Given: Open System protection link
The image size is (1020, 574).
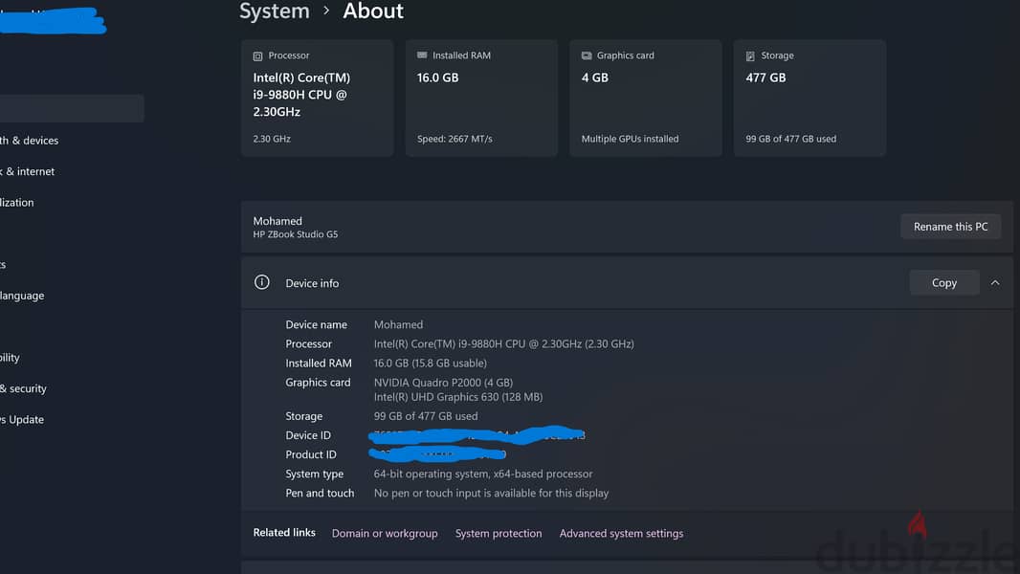Looking at the screenshot, I should coord(499,533).
